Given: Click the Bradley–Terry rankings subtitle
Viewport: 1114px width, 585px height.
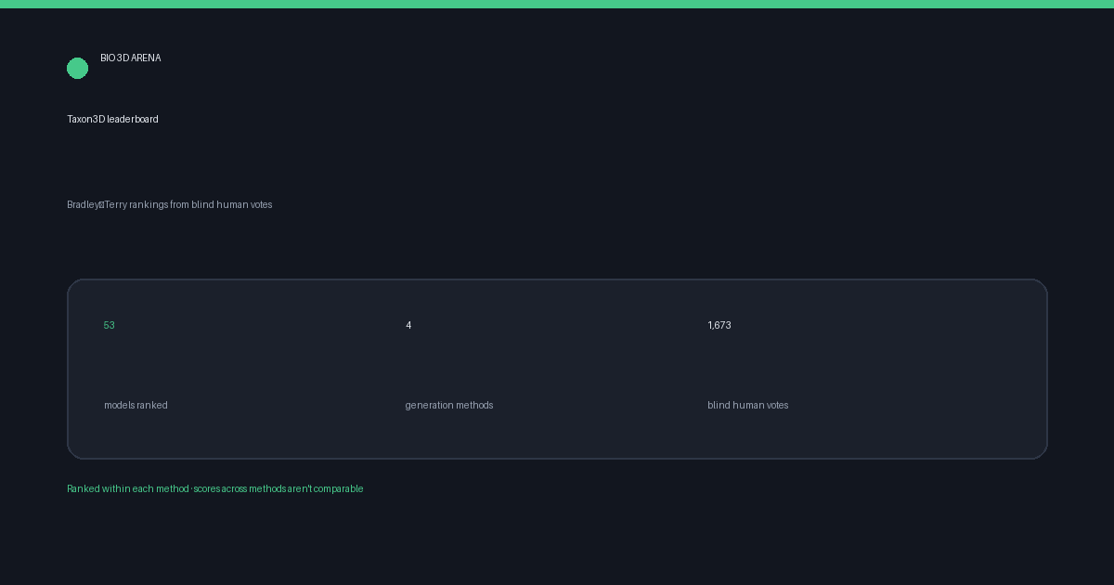Looking at the screenshot, I should pyautogui.click(x=170, y=205).
